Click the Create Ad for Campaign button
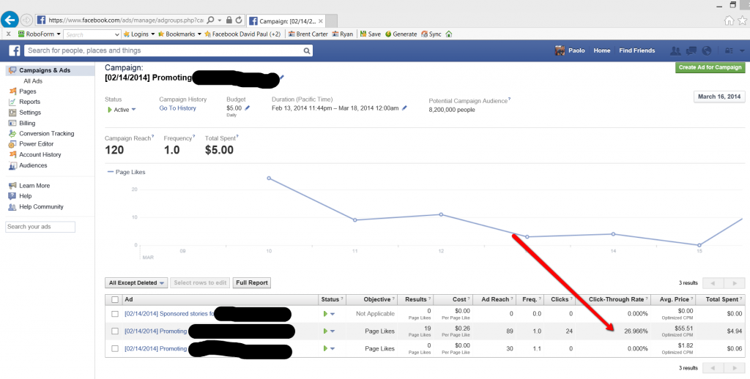This screenshot has height=379, width=750. 710,67
